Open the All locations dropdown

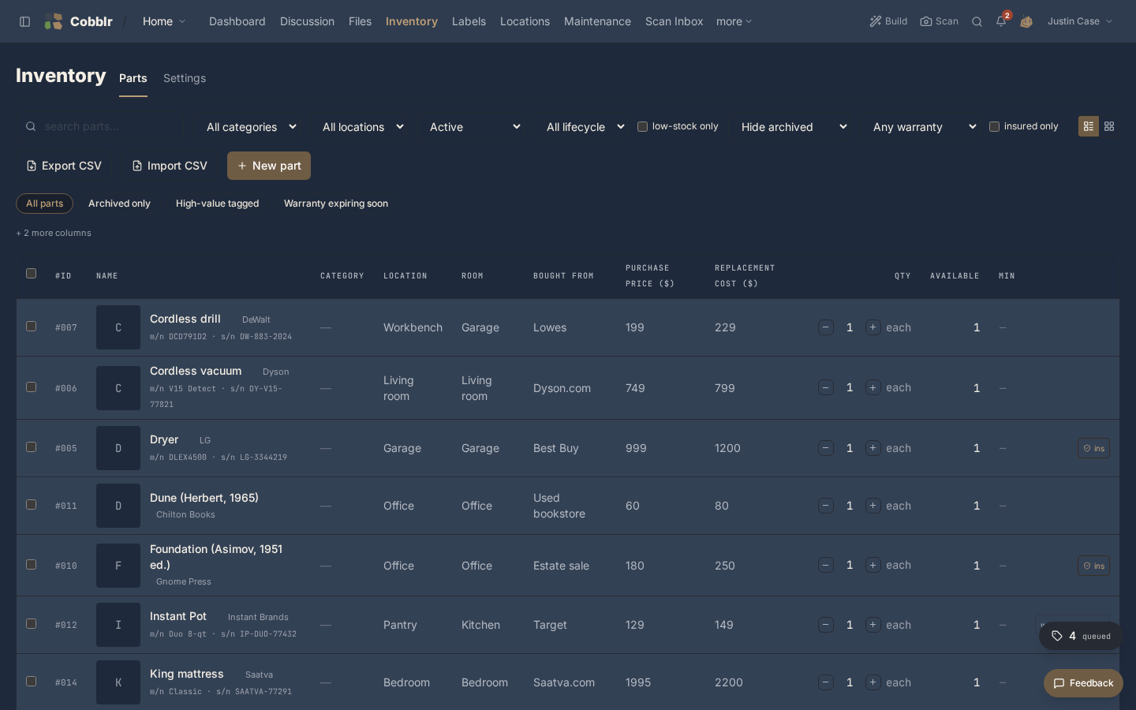click(363, 127)
